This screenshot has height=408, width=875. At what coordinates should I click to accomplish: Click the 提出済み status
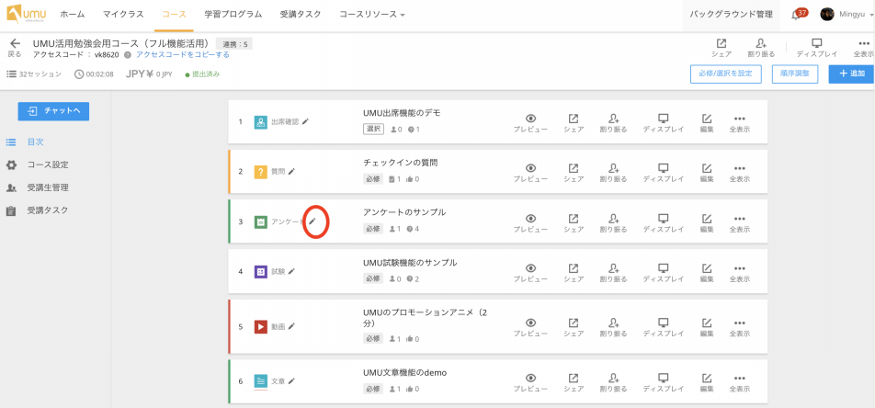tap(202, 74)
